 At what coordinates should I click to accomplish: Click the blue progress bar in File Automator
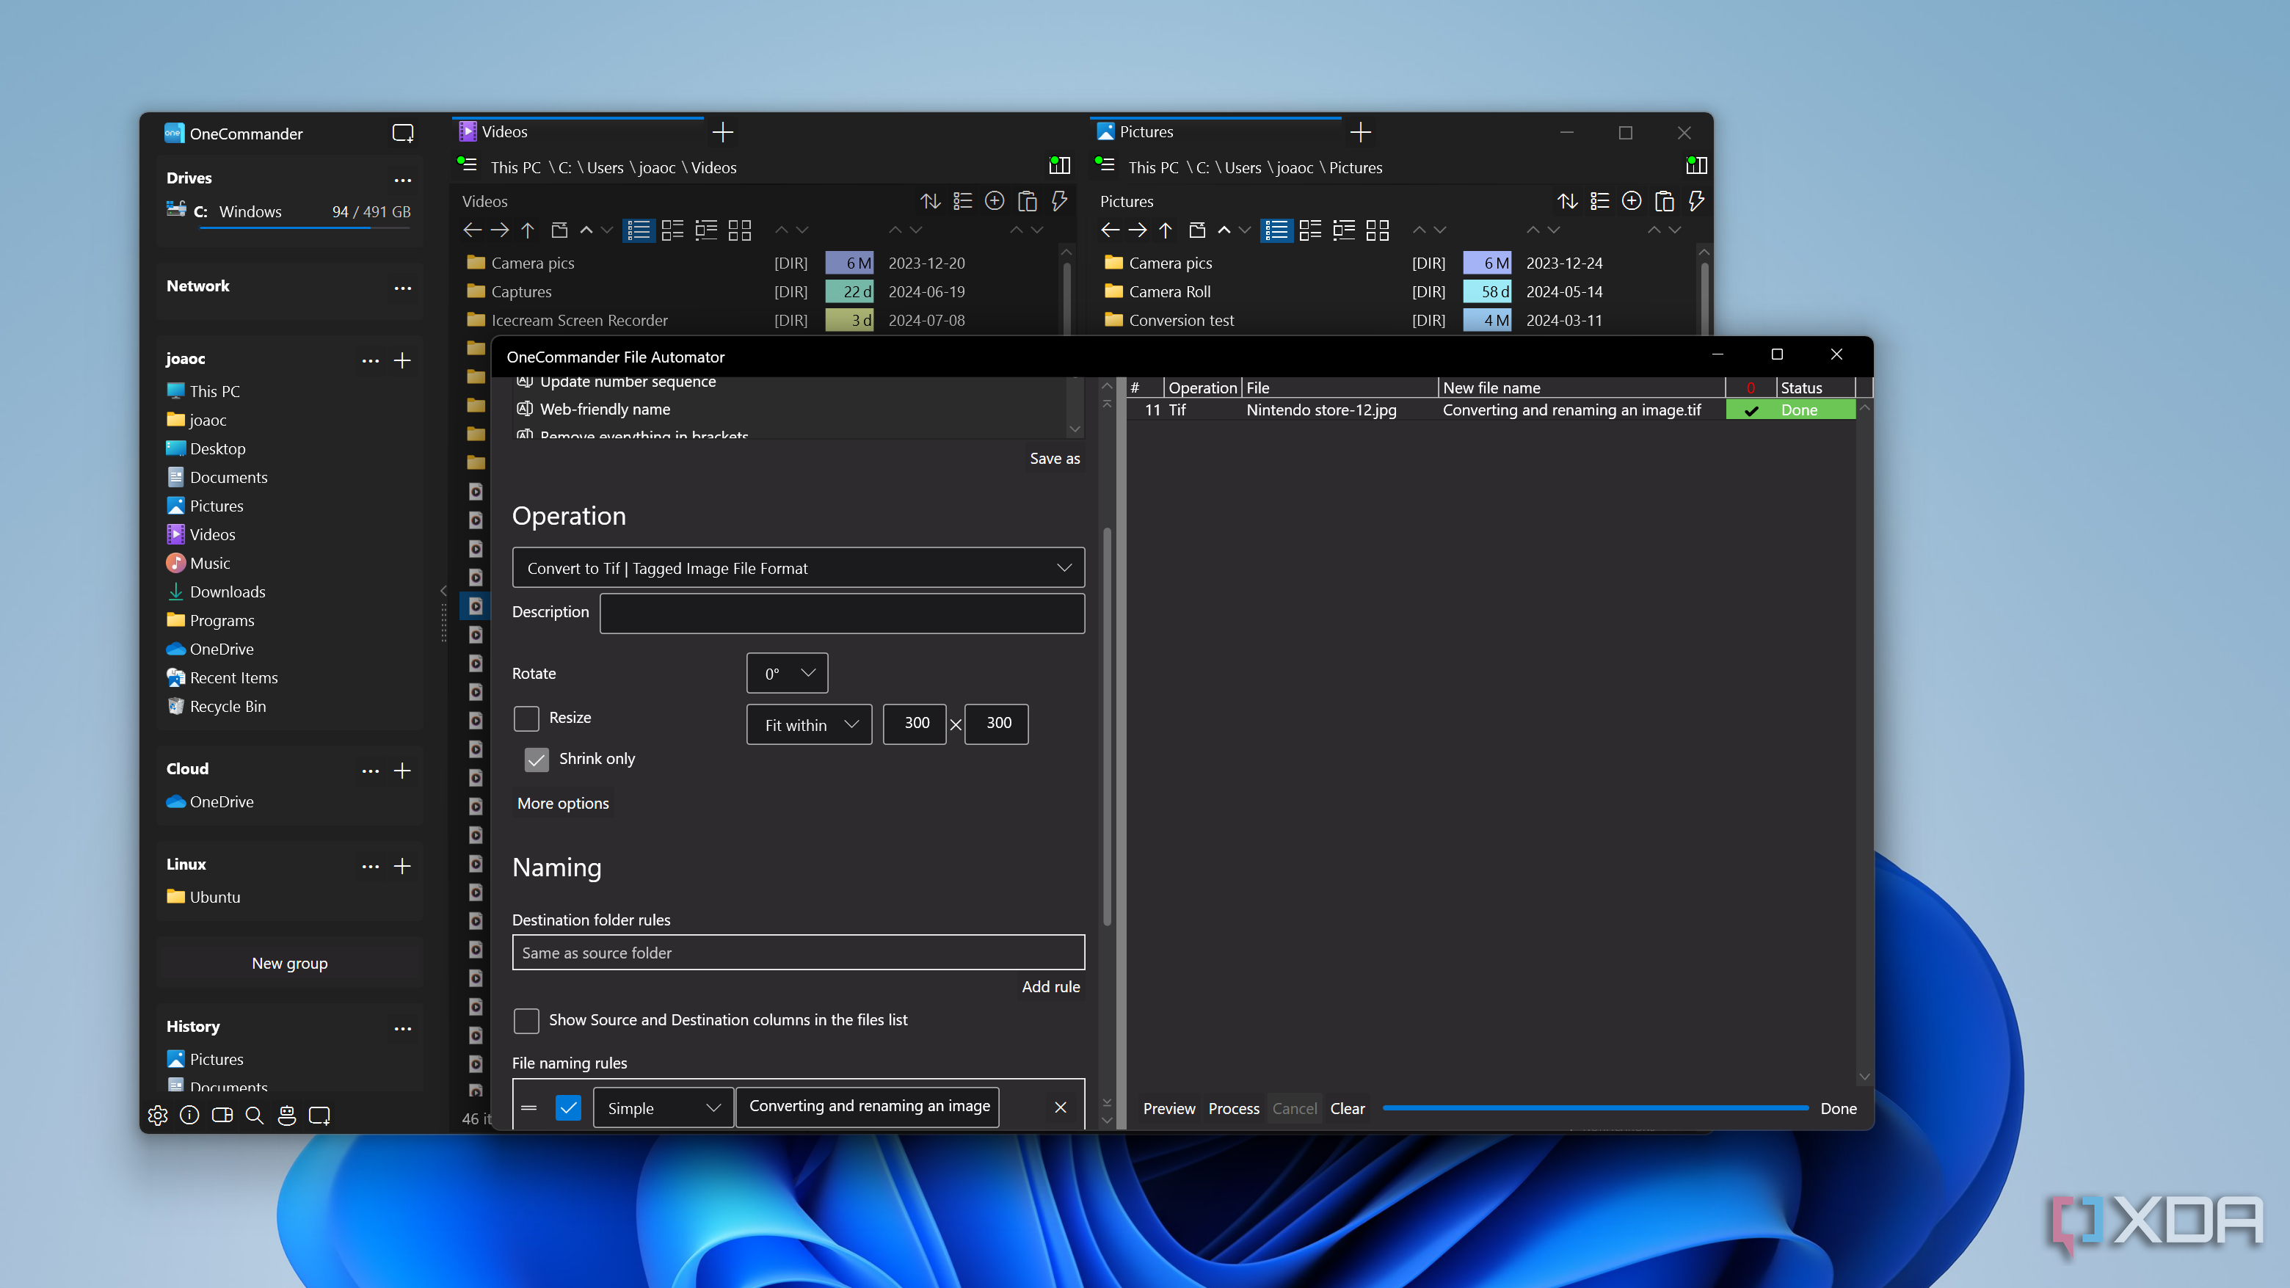pyautogui.click(x=1596, y=1108)
